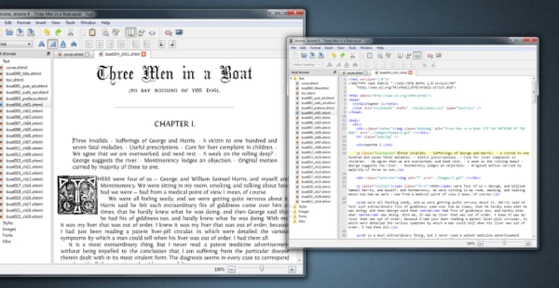The width and height of the screenshot is (559, 288).
Task: Click Open folder icon in Code View window
Action: pyautogui.click(x=304, y=56)
